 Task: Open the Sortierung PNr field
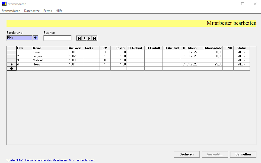click(20, 38)
